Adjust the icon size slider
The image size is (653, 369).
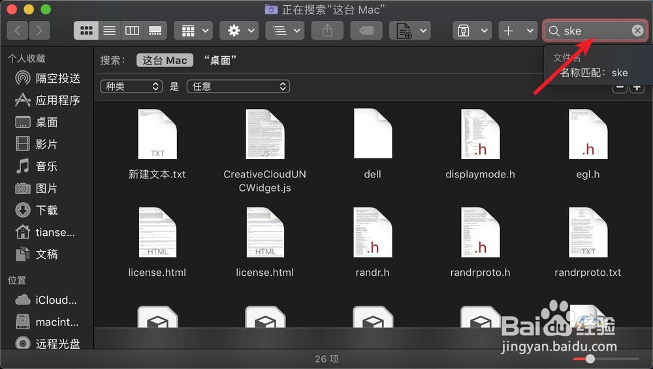click(590, 359)
